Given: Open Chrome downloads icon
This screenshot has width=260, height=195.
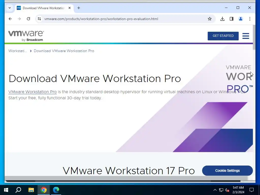Looking at the screenshot, I should tap(222, 19).
